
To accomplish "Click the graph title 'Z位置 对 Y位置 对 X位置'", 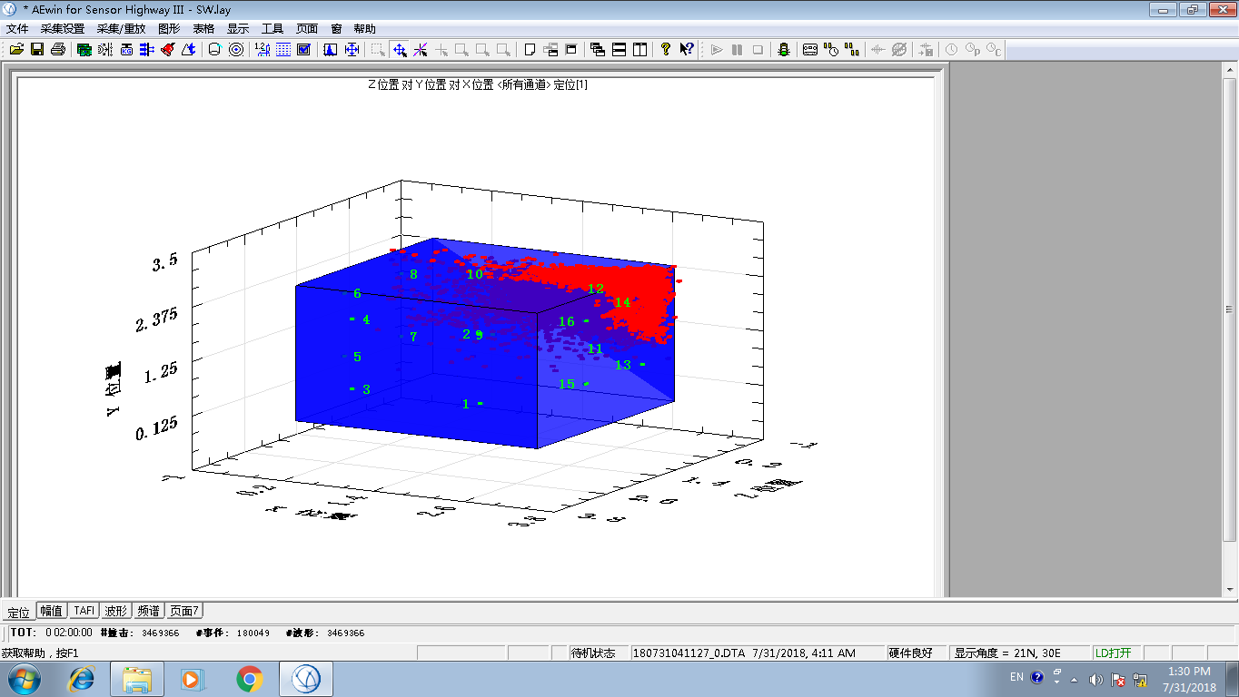I will tap(431, 84).
